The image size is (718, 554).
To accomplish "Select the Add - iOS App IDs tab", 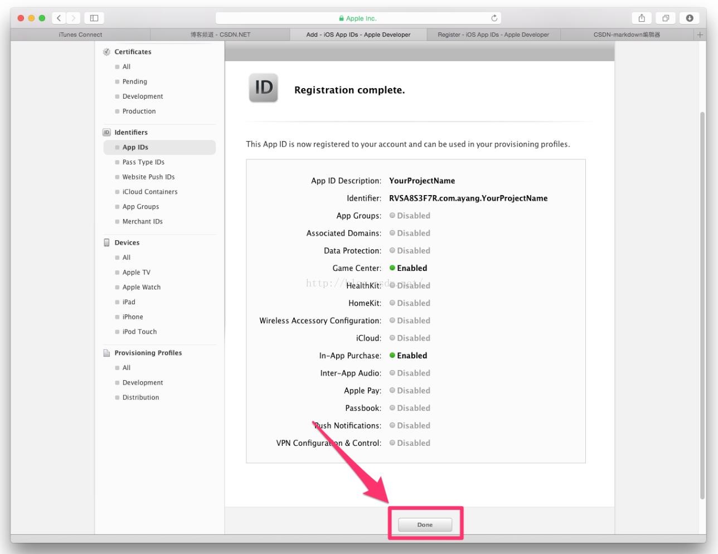I will [358, 35].
